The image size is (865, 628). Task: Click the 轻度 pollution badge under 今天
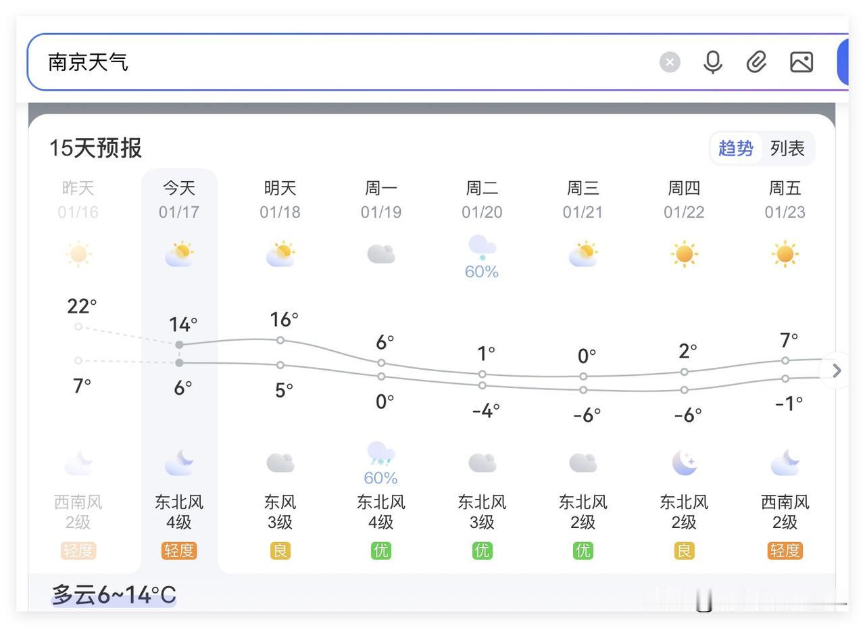tap(179, 550)
